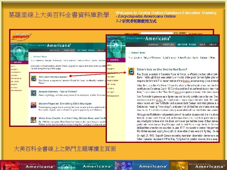
Task: Click History/Politics category in front window
Action: pos(184,58)
